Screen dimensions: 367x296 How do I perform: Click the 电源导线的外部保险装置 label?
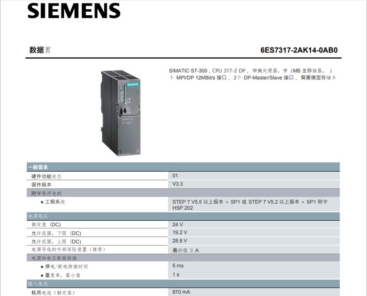point(69,250)
